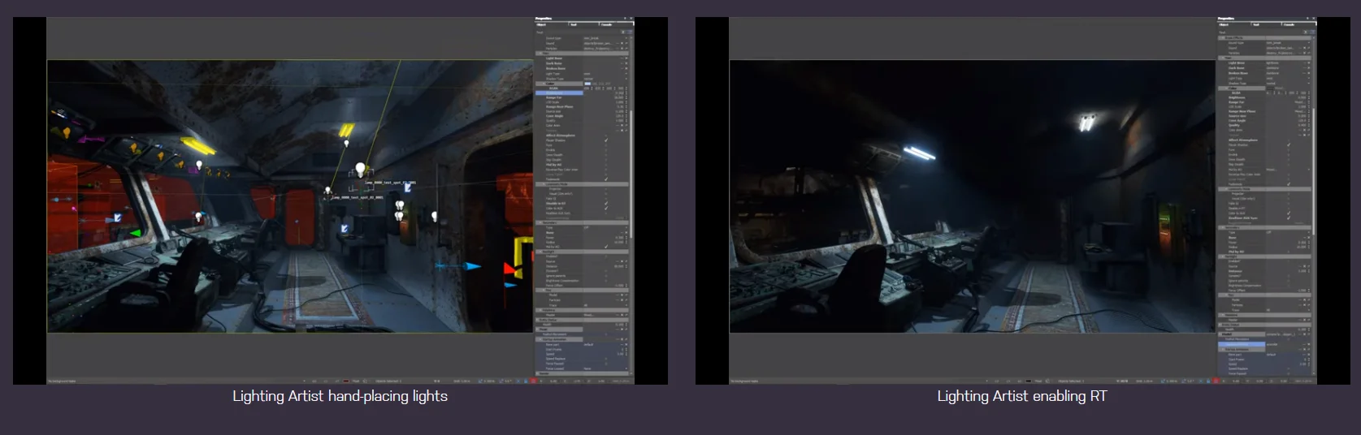Select the magenta arrow gizmo in the viewport
The width and height of the screenshot is (1361, 435).
point(90,140)
